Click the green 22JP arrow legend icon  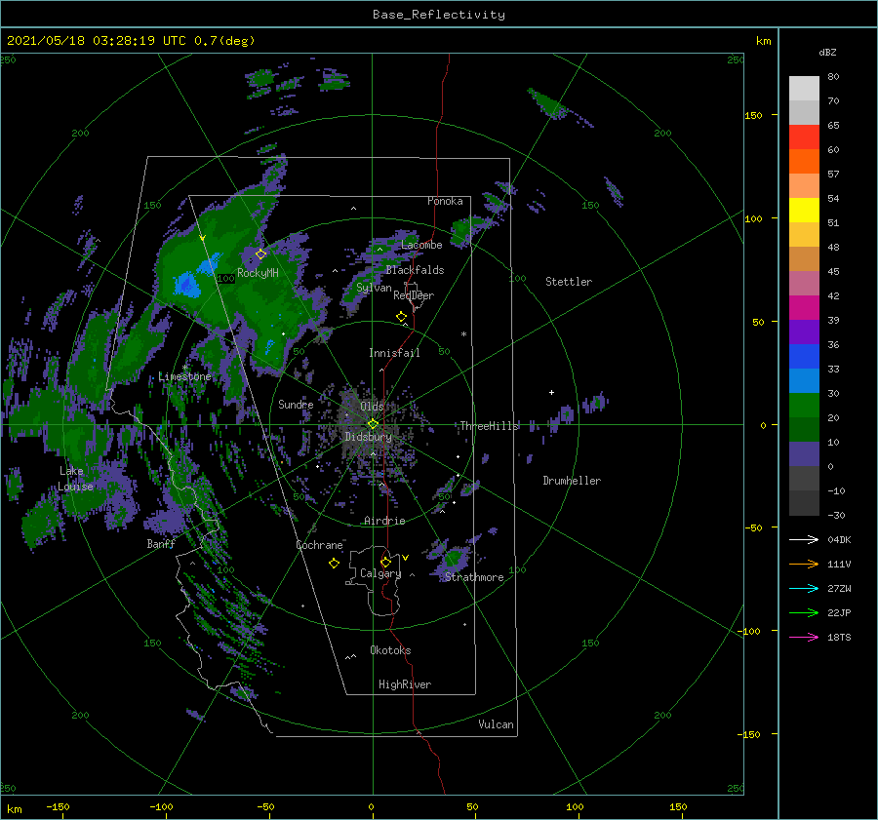coord(804,613)
